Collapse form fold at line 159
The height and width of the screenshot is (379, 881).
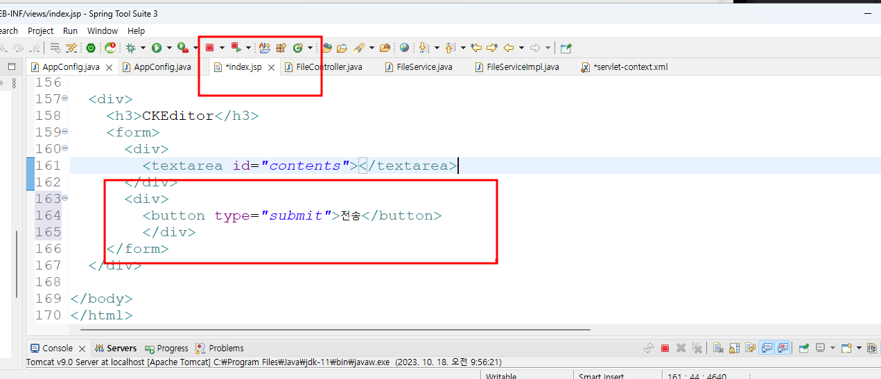click(x=65, y=132)
